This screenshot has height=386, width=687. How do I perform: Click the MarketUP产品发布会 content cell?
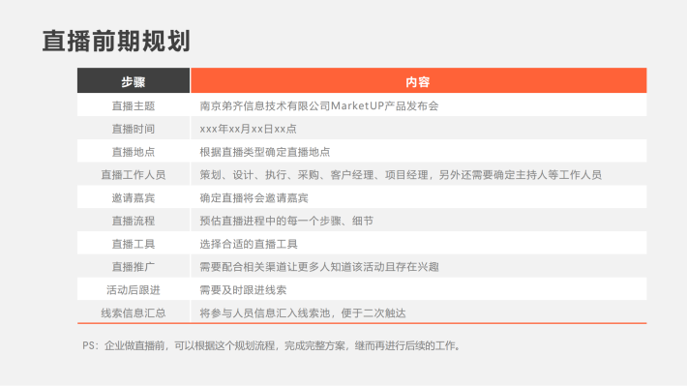pos(418,105)
